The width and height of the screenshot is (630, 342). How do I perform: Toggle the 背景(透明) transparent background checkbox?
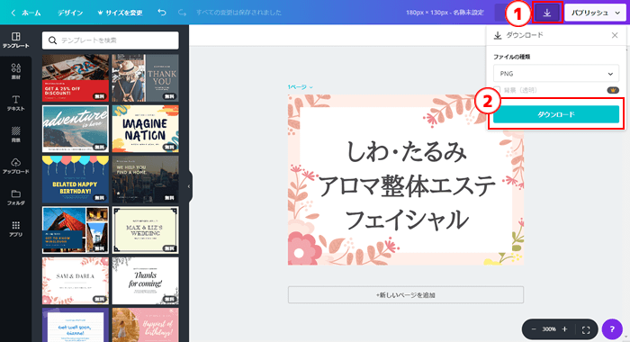pyautogui.click(x=497, y=90)
